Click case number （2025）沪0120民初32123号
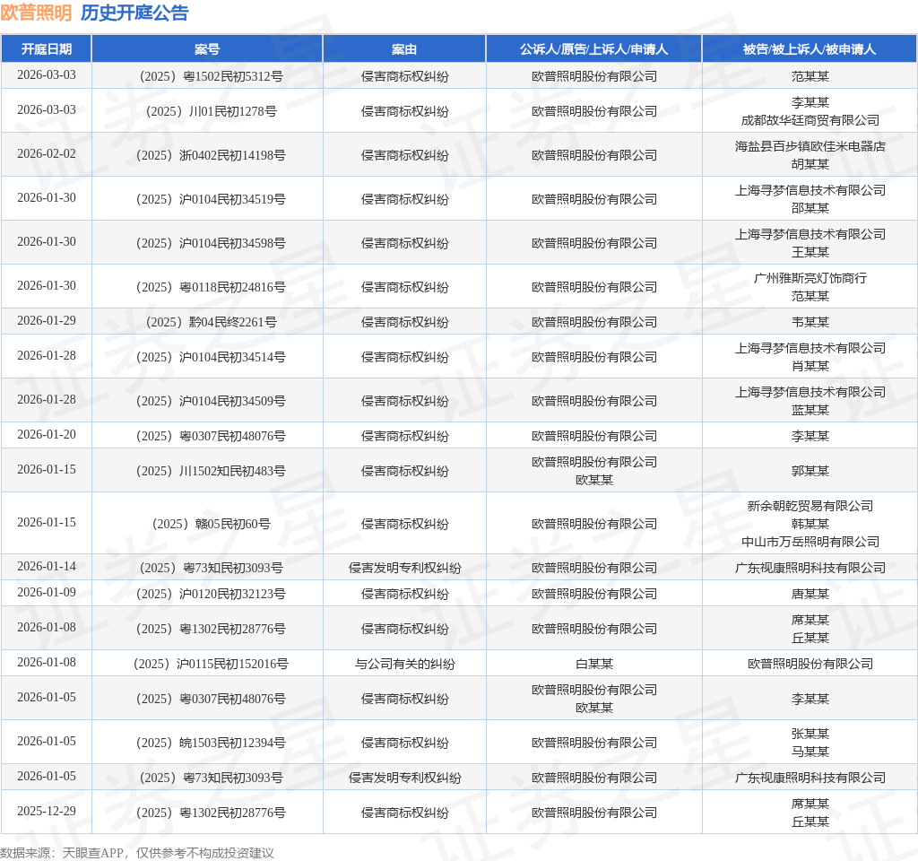This screenshot has width=918, height=861. coord(212,594)
